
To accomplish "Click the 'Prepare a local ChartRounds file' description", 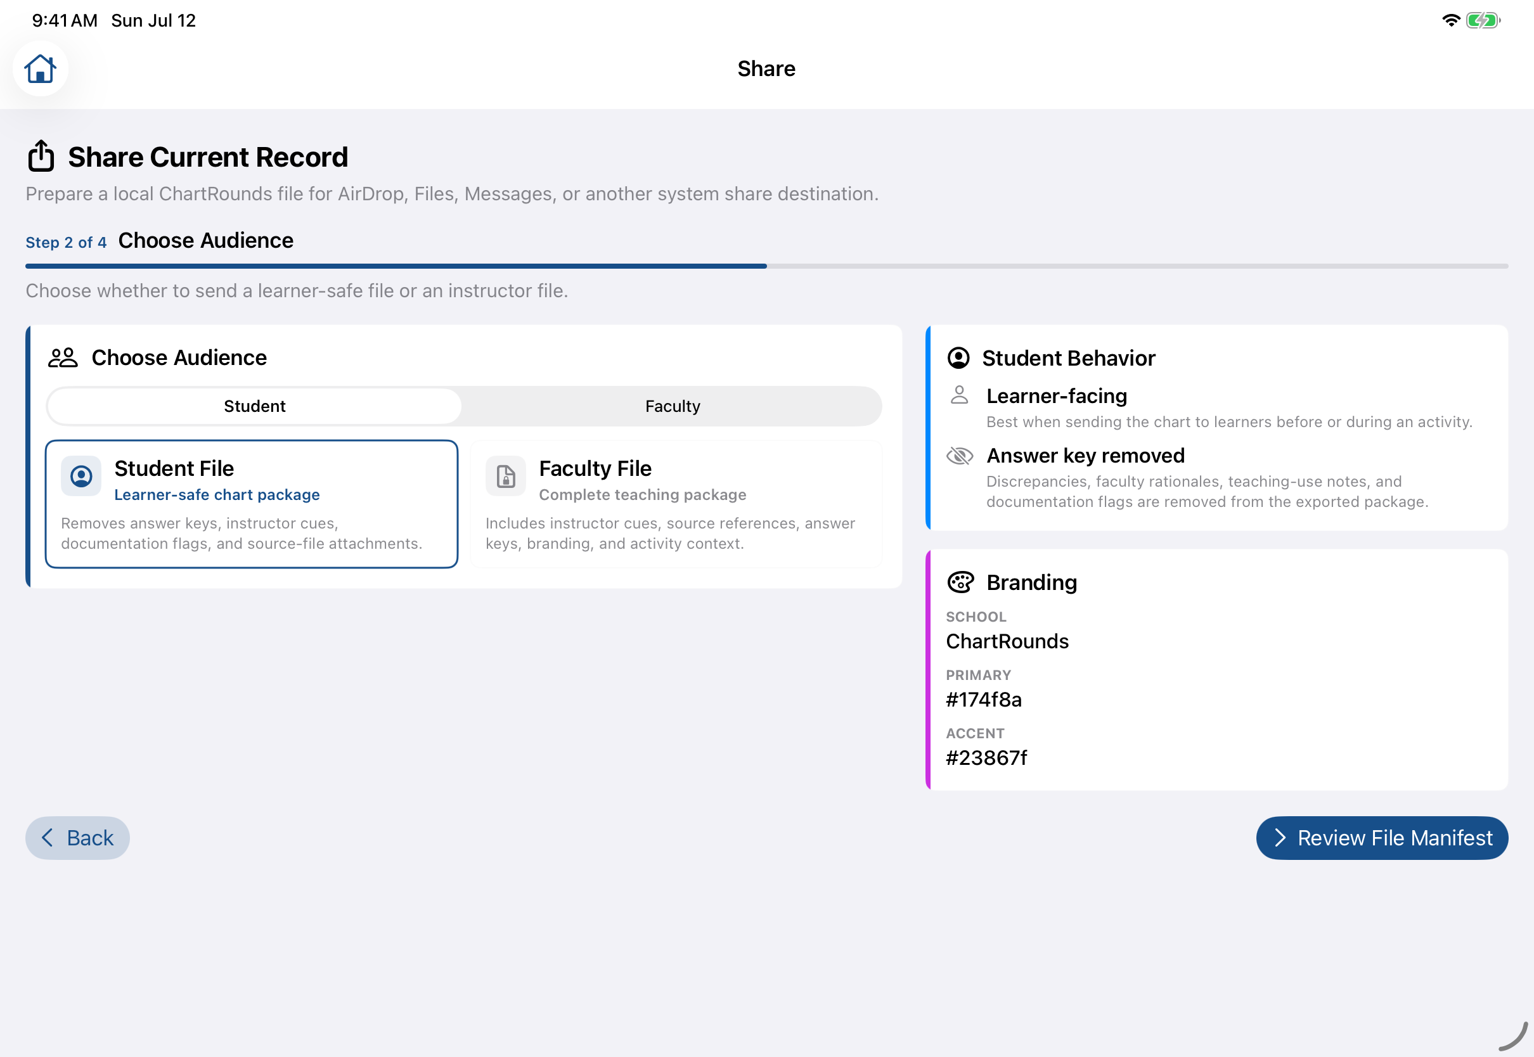I will [452, 194].
